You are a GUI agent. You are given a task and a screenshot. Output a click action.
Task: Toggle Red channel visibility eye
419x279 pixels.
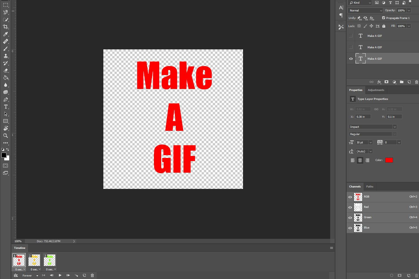coord(350,207)
